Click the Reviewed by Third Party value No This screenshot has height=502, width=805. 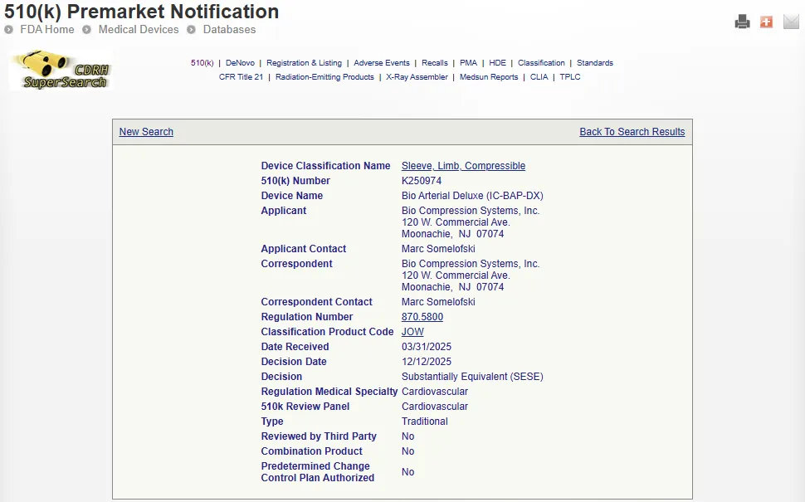(x=408, y=436)
